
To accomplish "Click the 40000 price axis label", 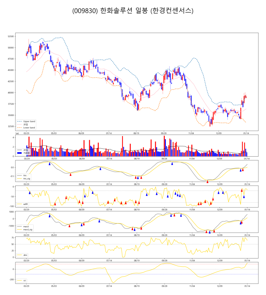I will point(11,93).
